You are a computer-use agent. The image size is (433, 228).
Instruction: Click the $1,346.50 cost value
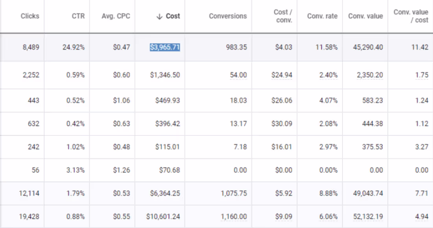click(x=165, y=75)
